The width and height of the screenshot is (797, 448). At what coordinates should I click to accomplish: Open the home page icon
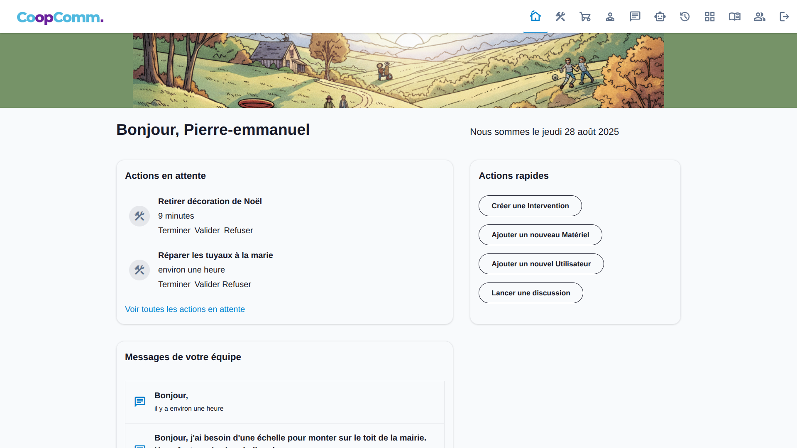pyautogui.click(x=535, y=17)
